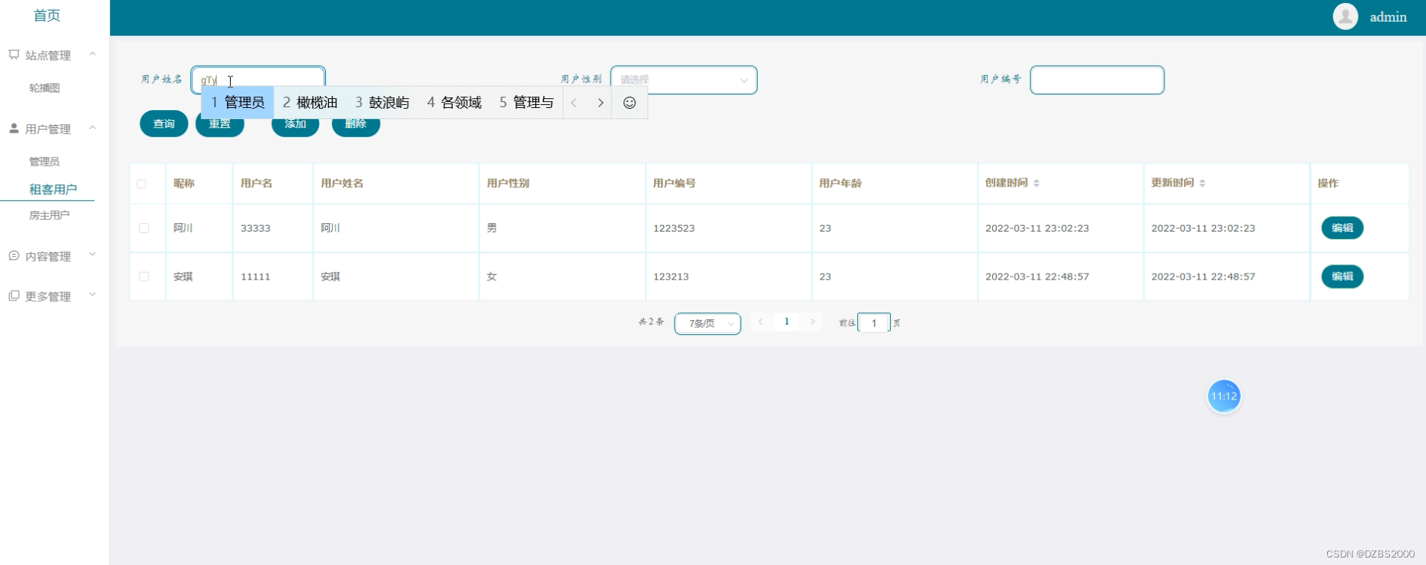Click the admin user avatar icon
Image resolution: width=1426 pixels, height=565 pixels.
point(1345,16)
